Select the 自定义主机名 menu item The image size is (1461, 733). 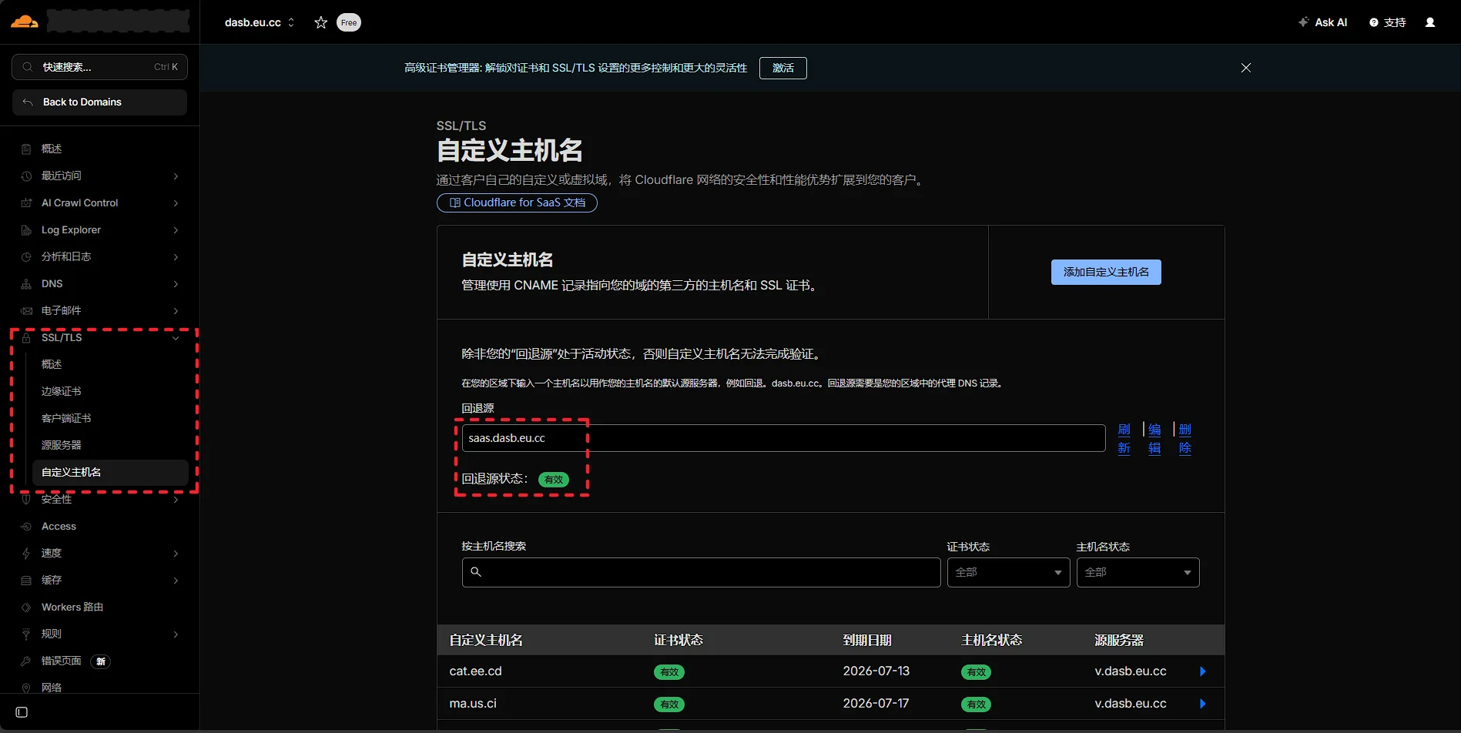110,472
